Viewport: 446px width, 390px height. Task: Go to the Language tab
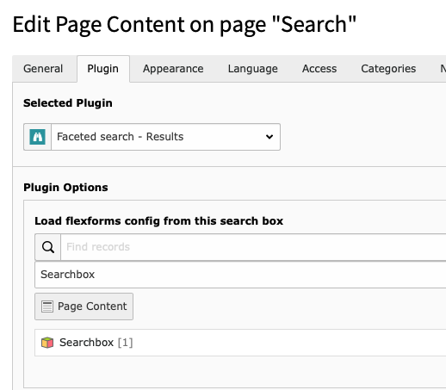253,69
